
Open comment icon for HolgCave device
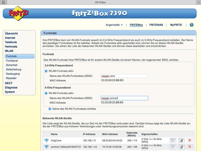point(173,140)
